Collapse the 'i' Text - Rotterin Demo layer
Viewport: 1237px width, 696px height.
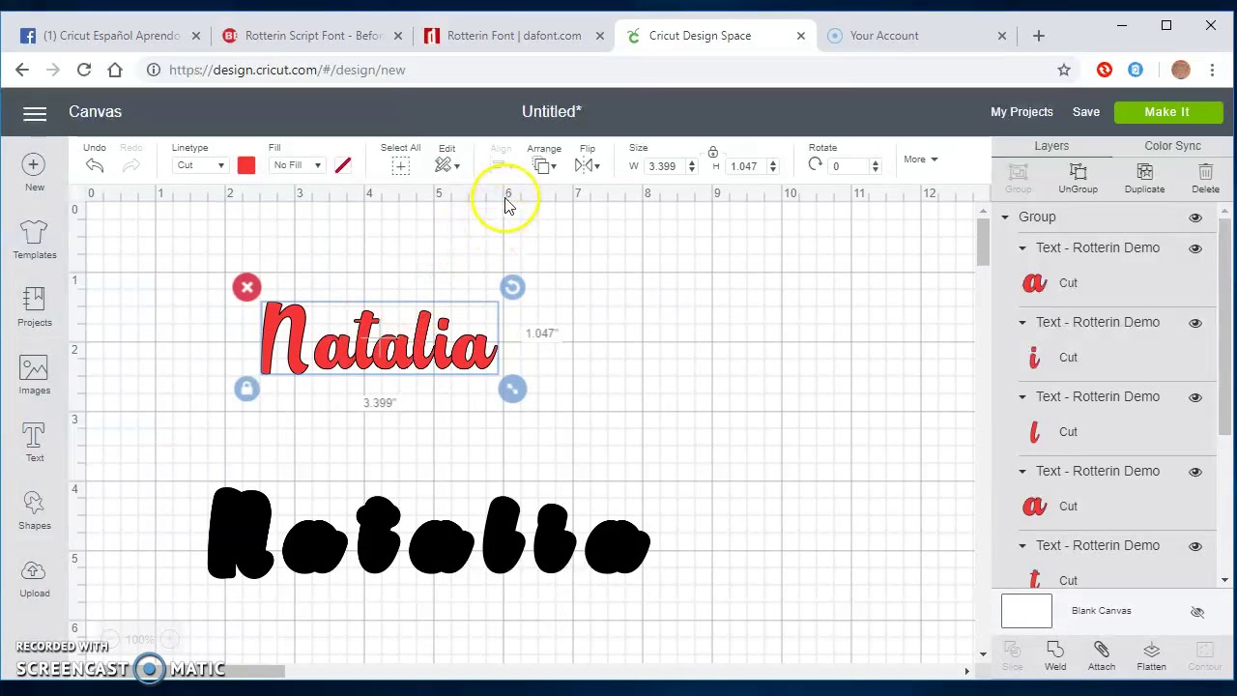click(x=1022, y=323)
